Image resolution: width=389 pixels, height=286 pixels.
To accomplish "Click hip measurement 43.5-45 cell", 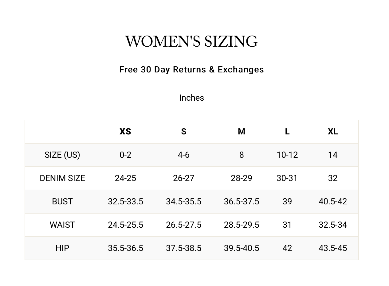I will (x=333, y=248).
